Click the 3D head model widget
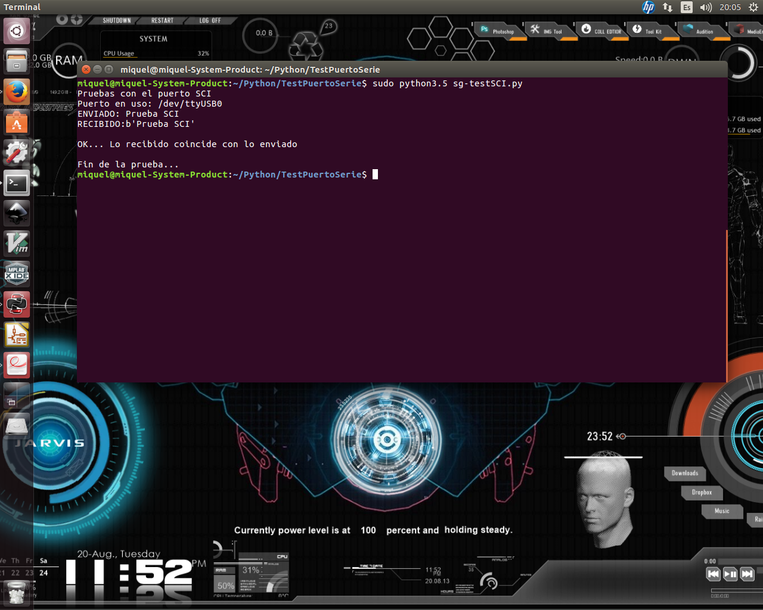This screenshot has height=610, width=763. [604, 500]
